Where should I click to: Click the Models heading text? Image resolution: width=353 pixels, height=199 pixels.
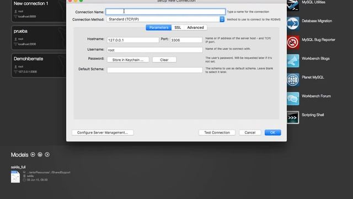pyautogui.click(x=20, y=155)
